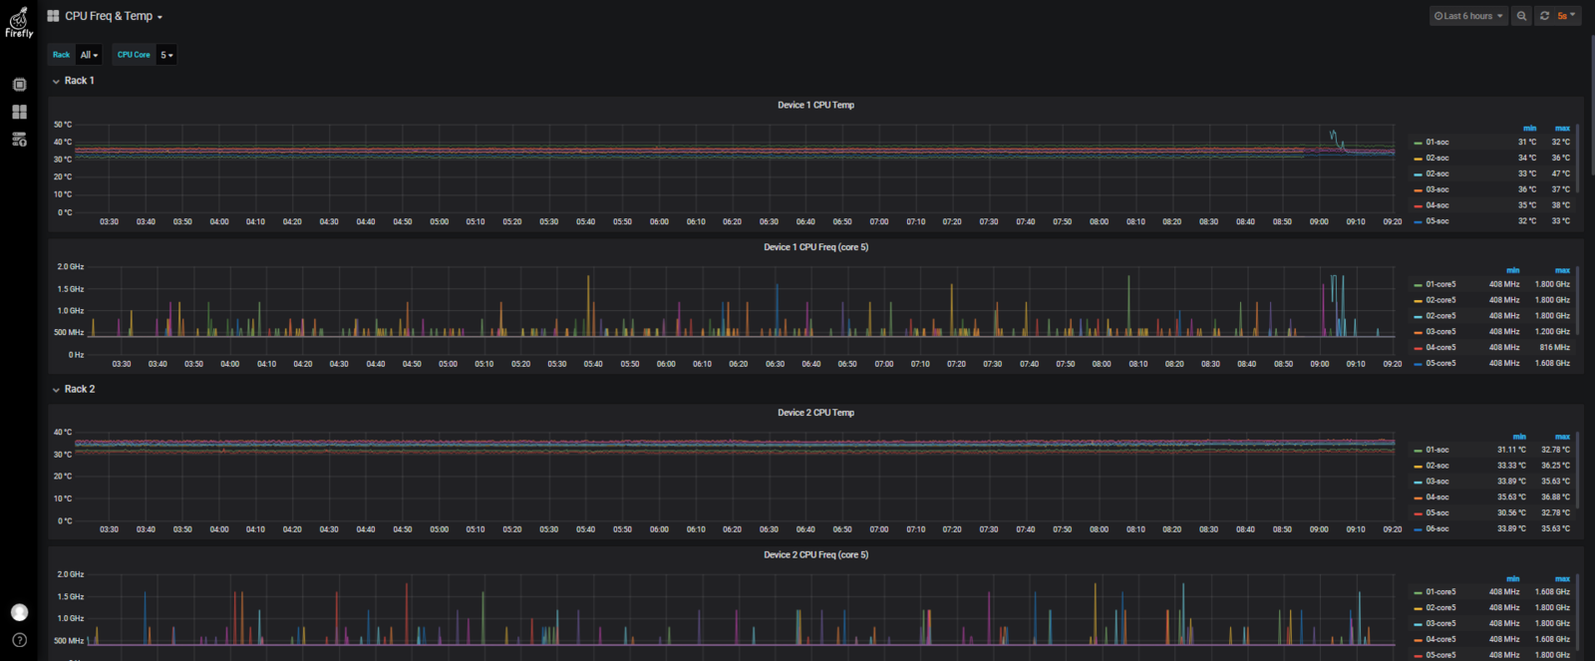The height and width of the screenshot is (661, 1595).
Task: Open the CPU Freq & Temp dashboard menu
Action: coord(114,16)
